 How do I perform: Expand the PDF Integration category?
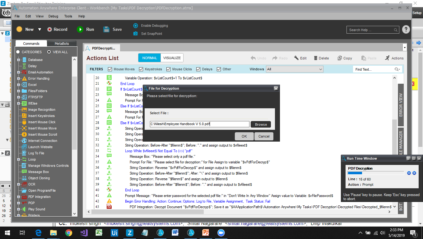[x=19, y=197]
